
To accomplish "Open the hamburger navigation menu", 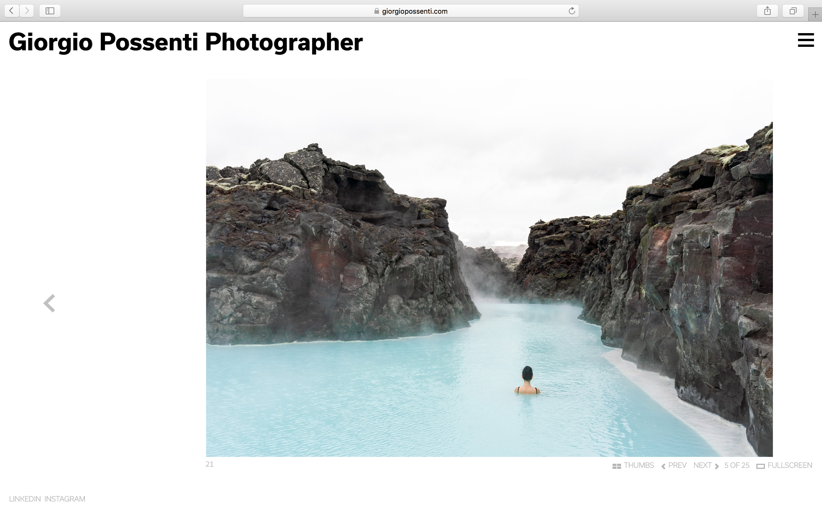I will (806, 40).
